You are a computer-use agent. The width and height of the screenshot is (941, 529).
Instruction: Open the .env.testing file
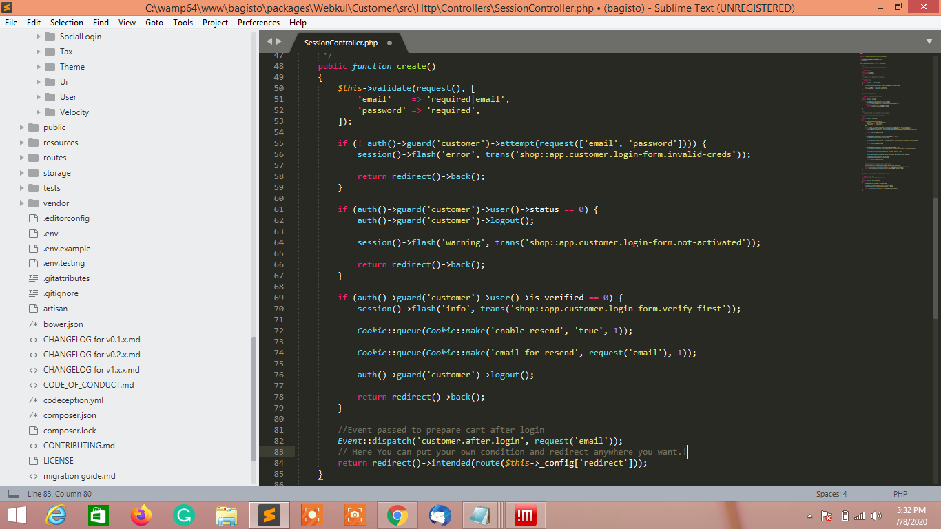coord(64,263)
